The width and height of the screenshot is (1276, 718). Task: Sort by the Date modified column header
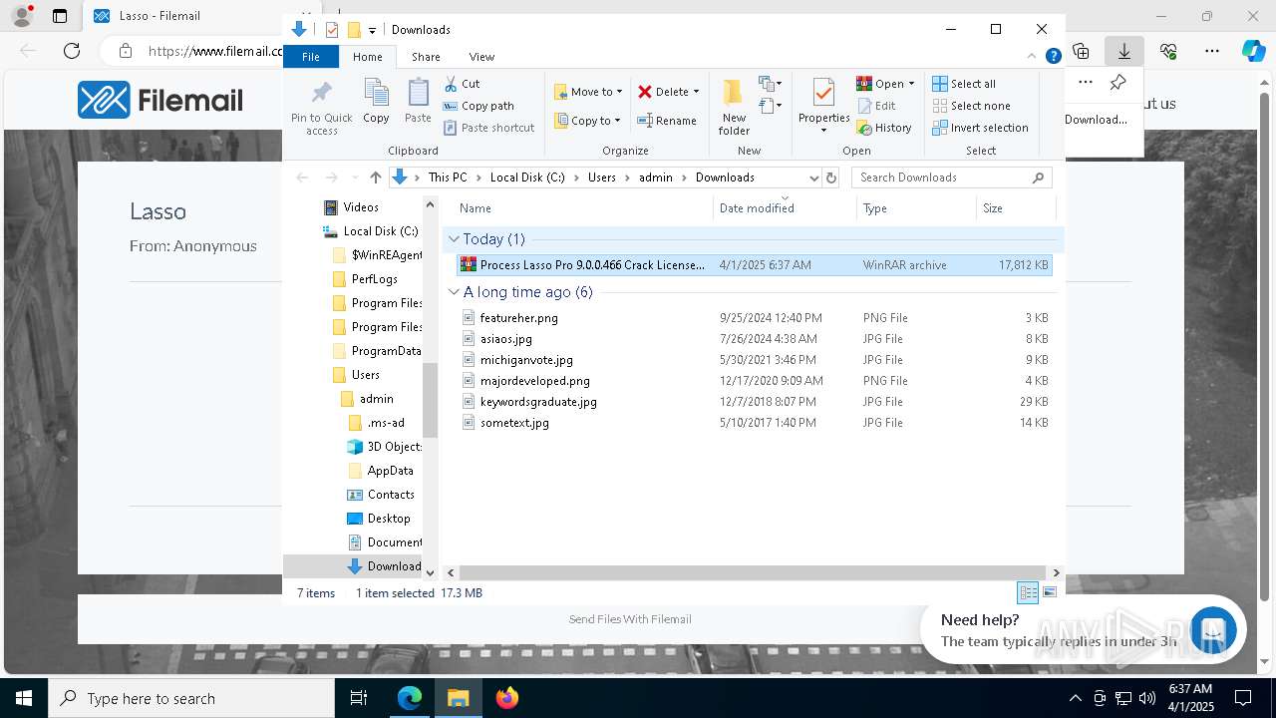[x=785, y=208]
